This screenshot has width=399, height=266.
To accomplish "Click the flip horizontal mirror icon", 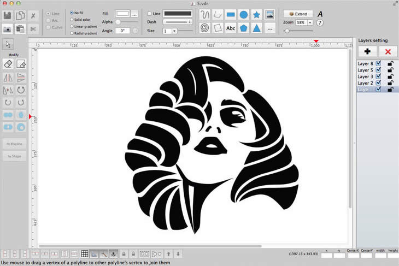I will (8, 78).
